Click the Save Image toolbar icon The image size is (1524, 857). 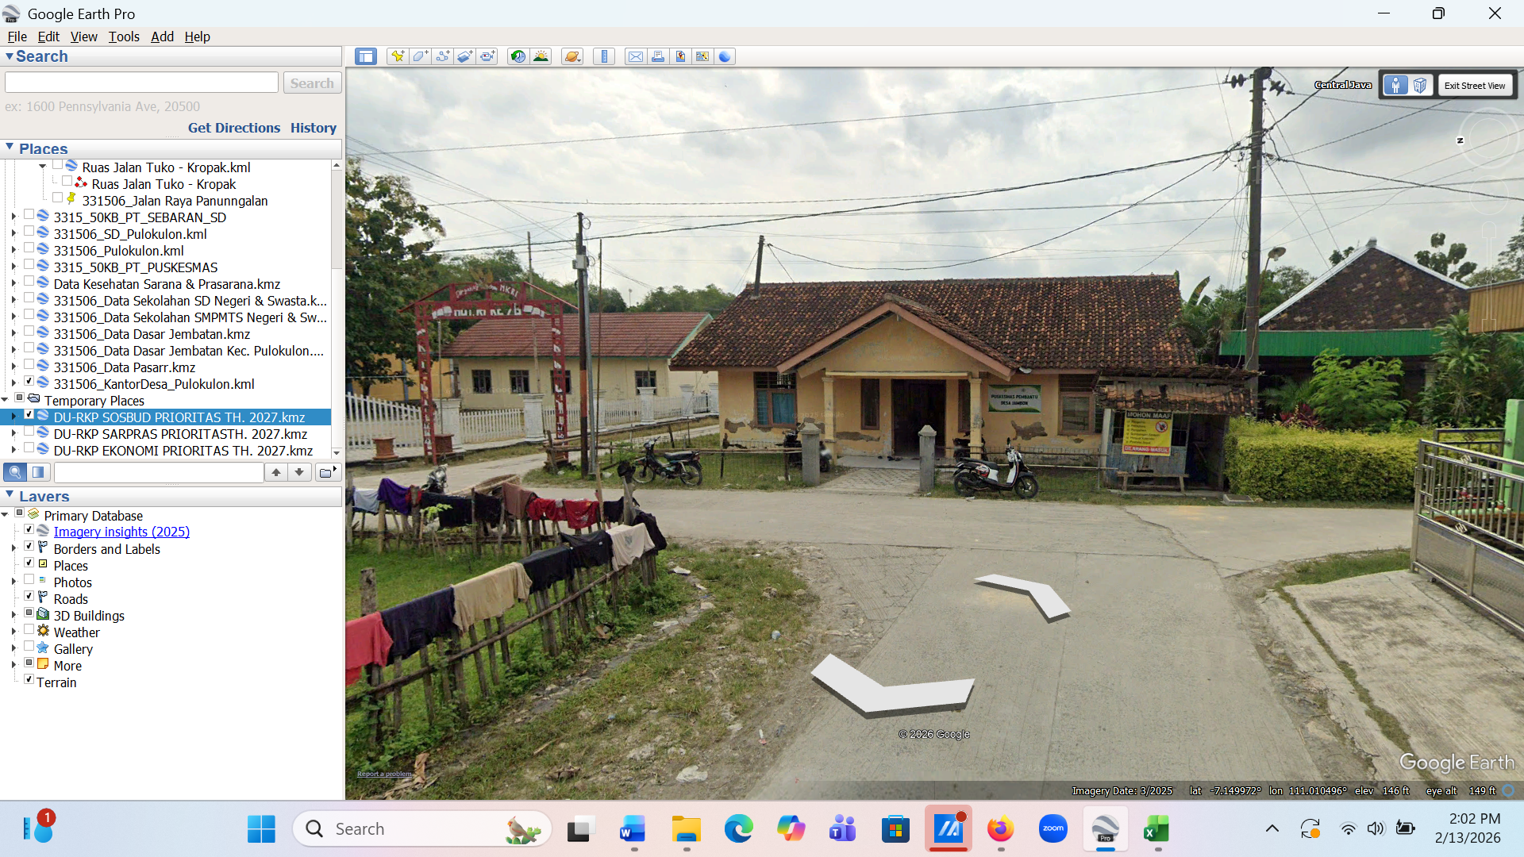pos(680,56)
